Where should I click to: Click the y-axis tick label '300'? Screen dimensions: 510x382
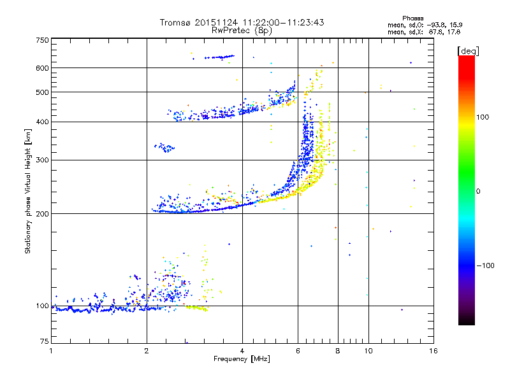(42, 160)
